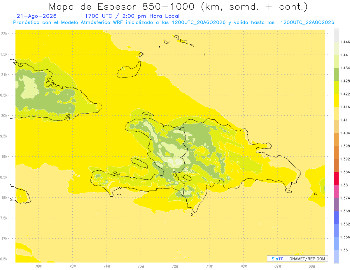350x270 pixels.
Task: Click the latitude label "17N"
Action: 5,239
